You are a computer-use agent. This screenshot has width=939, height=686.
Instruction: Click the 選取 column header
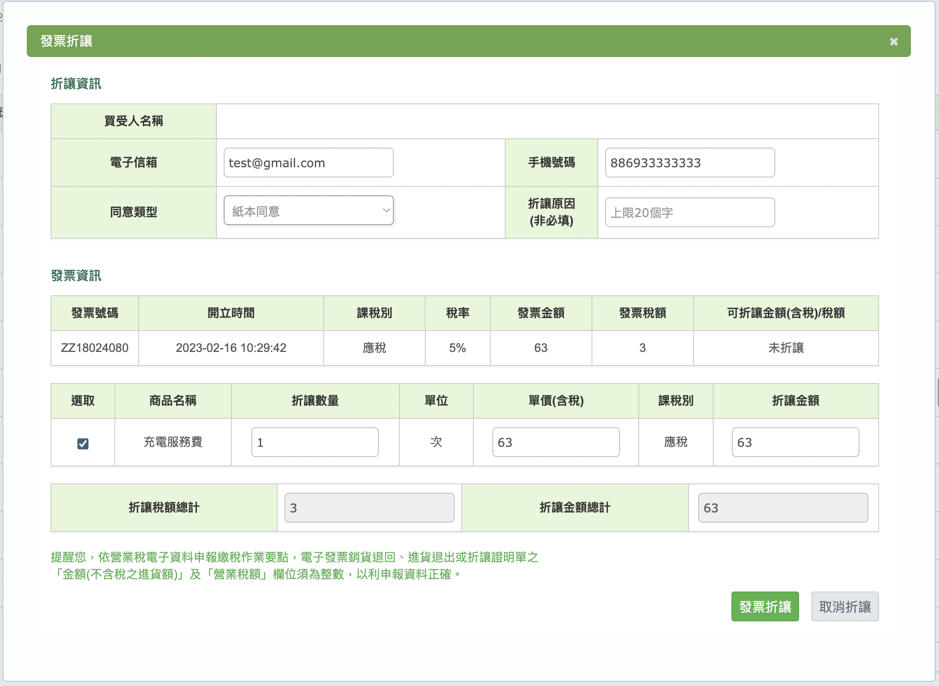click(83, 401)
